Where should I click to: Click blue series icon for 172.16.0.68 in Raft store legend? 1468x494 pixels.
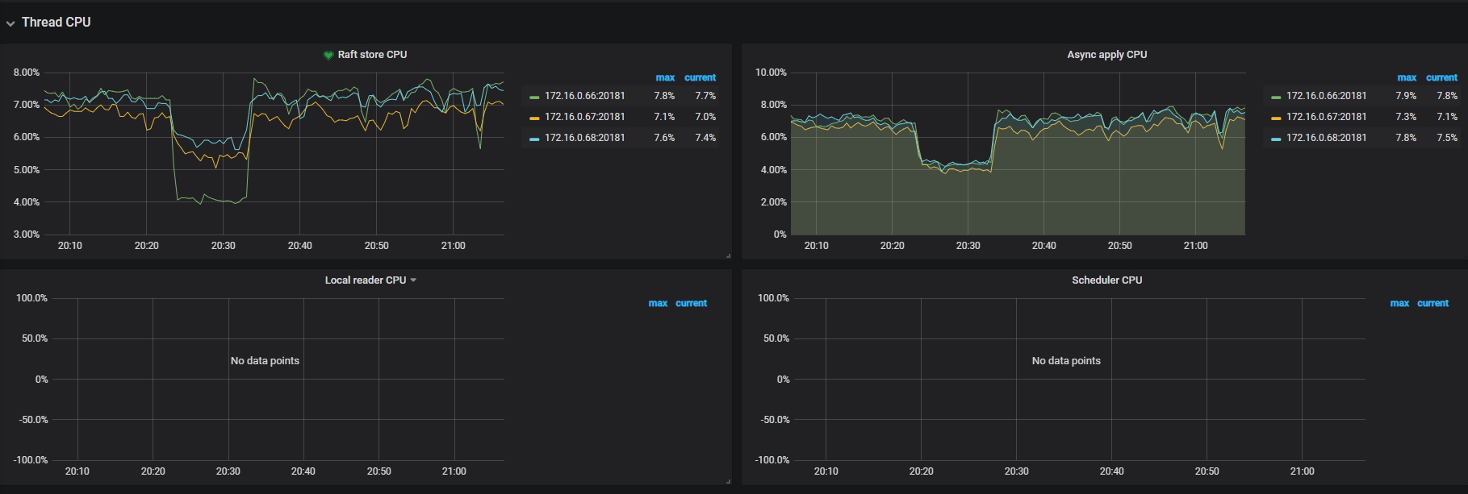pos(534,139)
